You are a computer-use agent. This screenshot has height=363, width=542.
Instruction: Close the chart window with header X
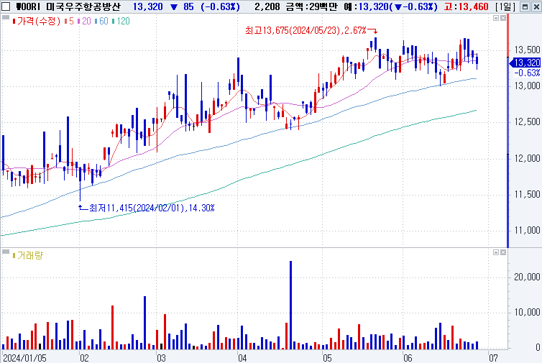coord(535,6)
